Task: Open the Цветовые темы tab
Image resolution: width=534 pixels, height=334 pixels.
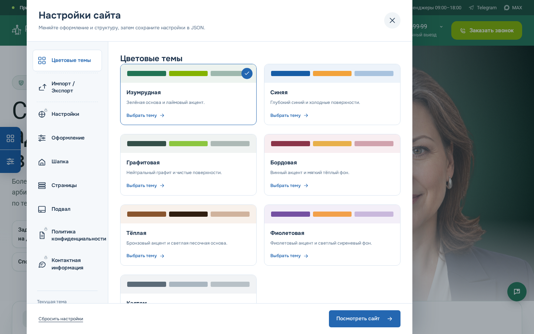Action: [x=67, y=60]
